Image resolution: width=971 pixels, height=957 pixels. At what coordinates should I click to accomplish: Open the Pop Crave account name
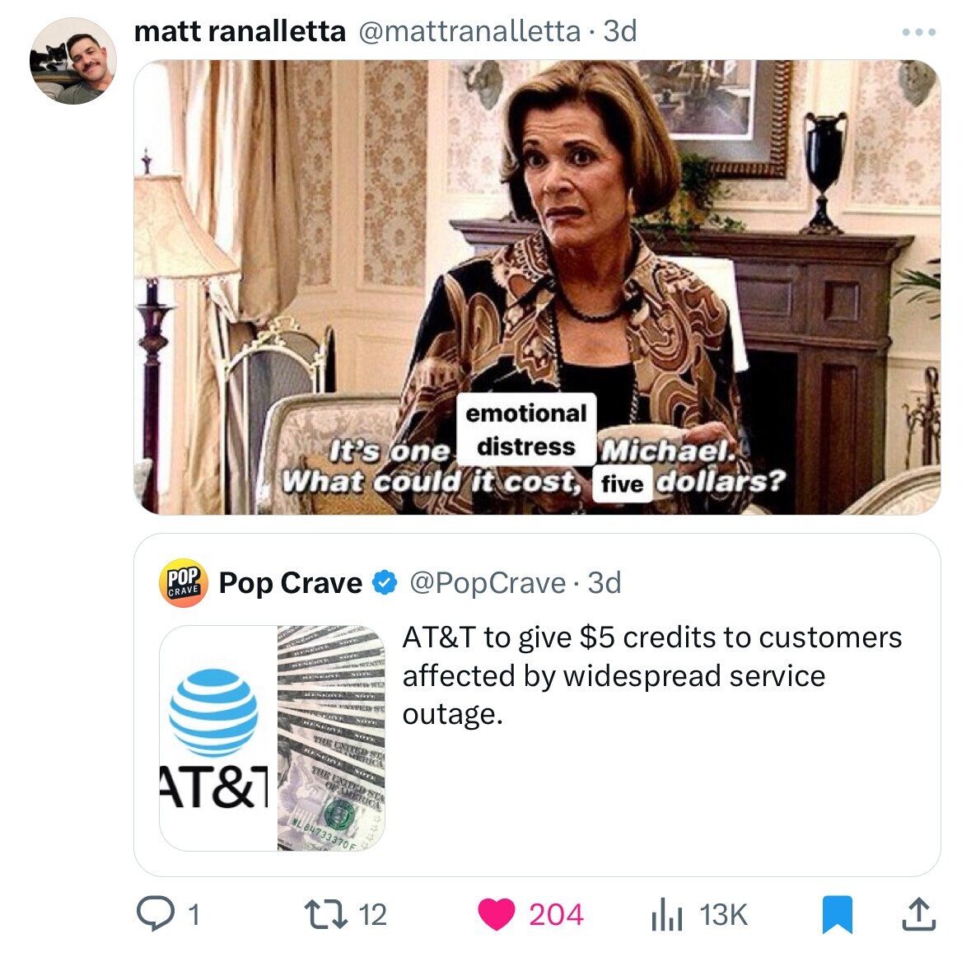(x=291, y=583)
